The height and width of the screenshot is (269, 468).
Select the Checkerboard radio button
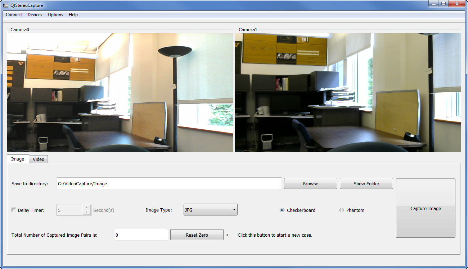(282, 210)
